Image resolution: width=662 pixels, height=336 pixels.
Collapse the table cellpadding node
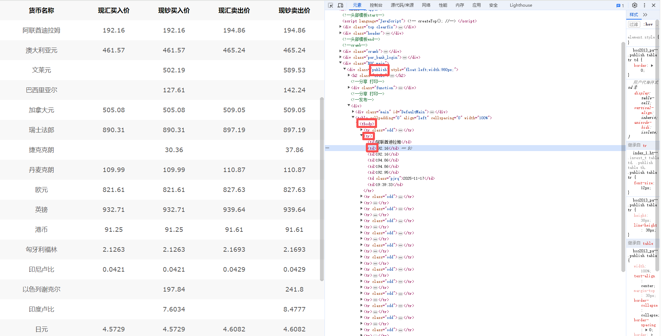[x=353, y=117]
